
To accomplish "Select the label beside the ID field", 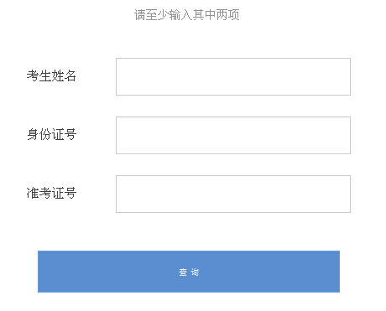I will tap(51, 134).
